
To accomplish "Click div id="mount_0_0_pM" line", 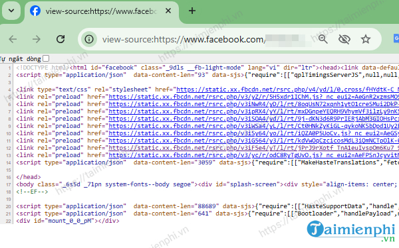I will [x=68, y=221].
